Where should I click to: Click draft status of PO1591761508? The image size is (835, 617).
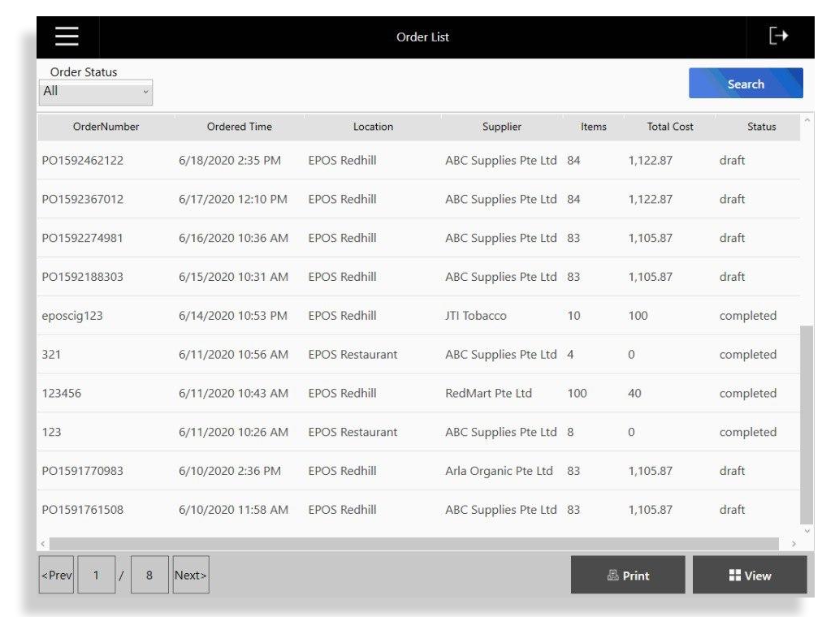[x=732, y=510]
